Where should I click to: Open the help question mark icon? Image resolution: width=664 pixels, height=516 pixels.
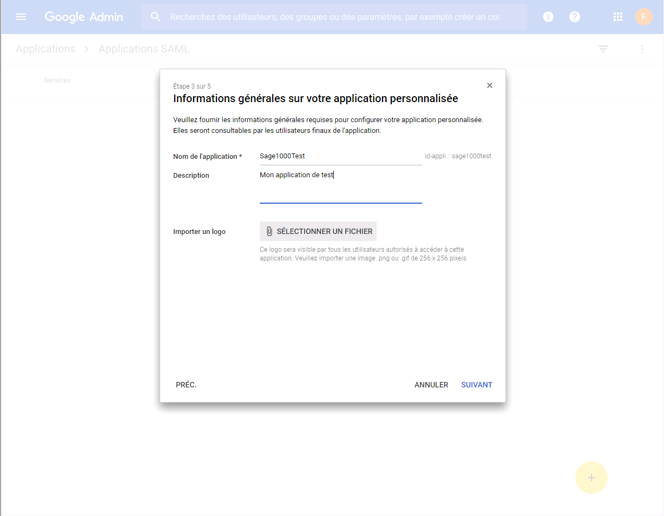[x=575, y=17]
